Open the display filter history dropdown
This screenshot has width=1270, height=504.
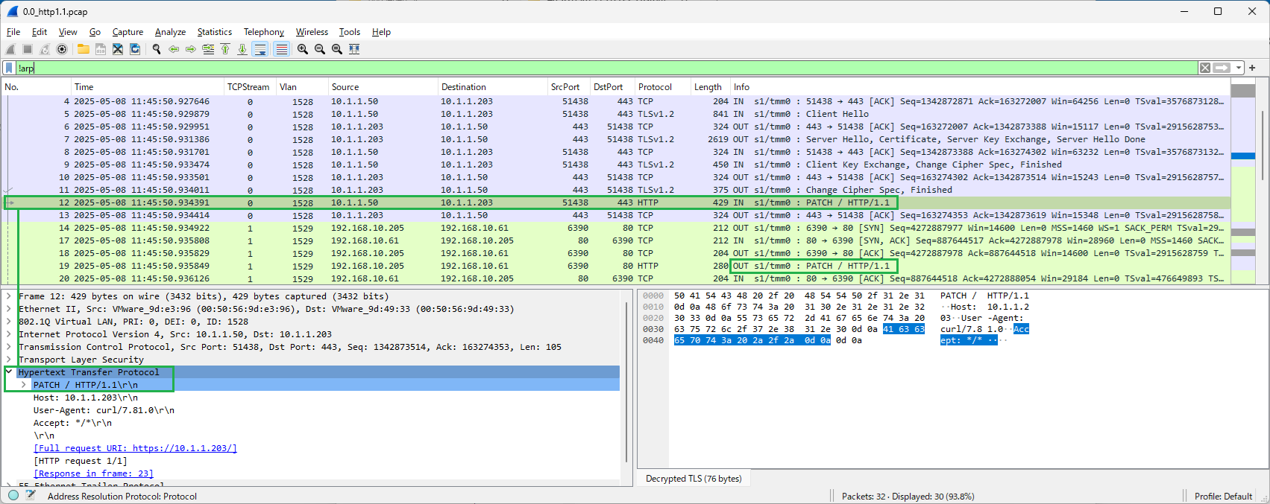(x=1239, y=68)
